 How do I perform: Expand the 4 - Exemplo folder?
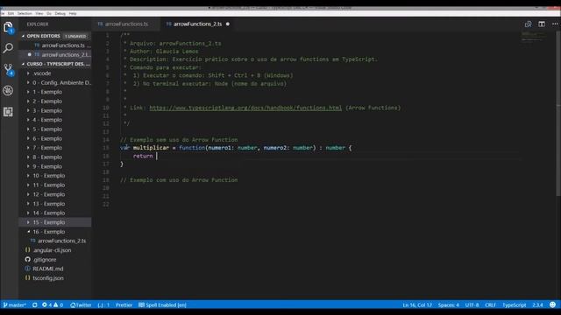[55, 120]
